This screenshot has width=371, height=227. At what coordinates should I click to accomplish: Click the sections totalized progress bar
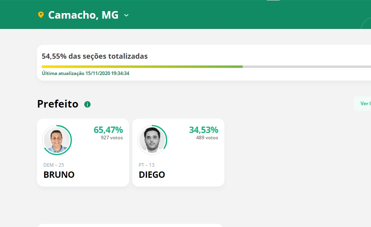206,67
